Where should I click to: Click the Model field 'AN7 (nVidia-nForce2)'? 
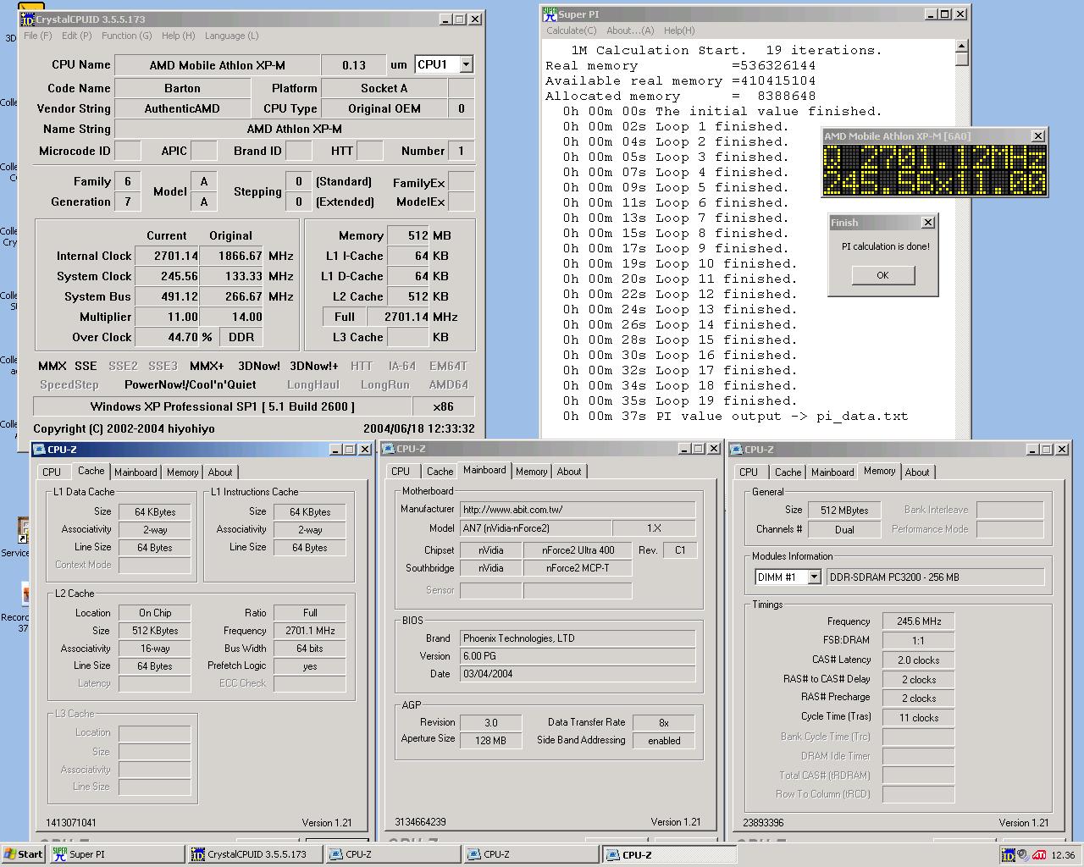535,528
